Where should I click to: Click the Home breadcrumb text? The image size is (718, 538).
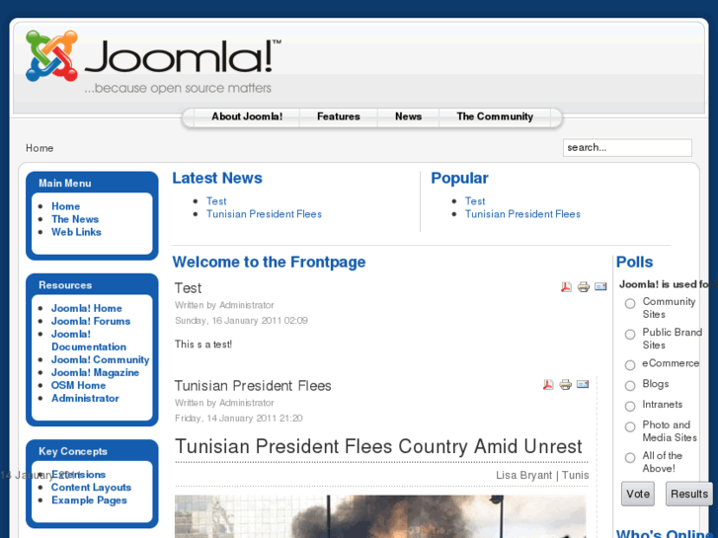[x=40, y=148]
